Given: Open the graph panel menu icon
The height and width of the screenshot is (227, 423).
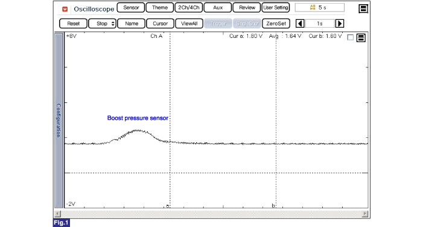Looking at the screenshot, I should click(361, 38).
